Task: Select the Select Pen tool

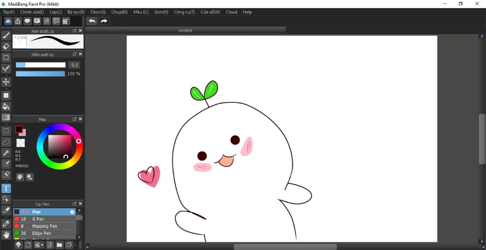Action: pos(6,164)
